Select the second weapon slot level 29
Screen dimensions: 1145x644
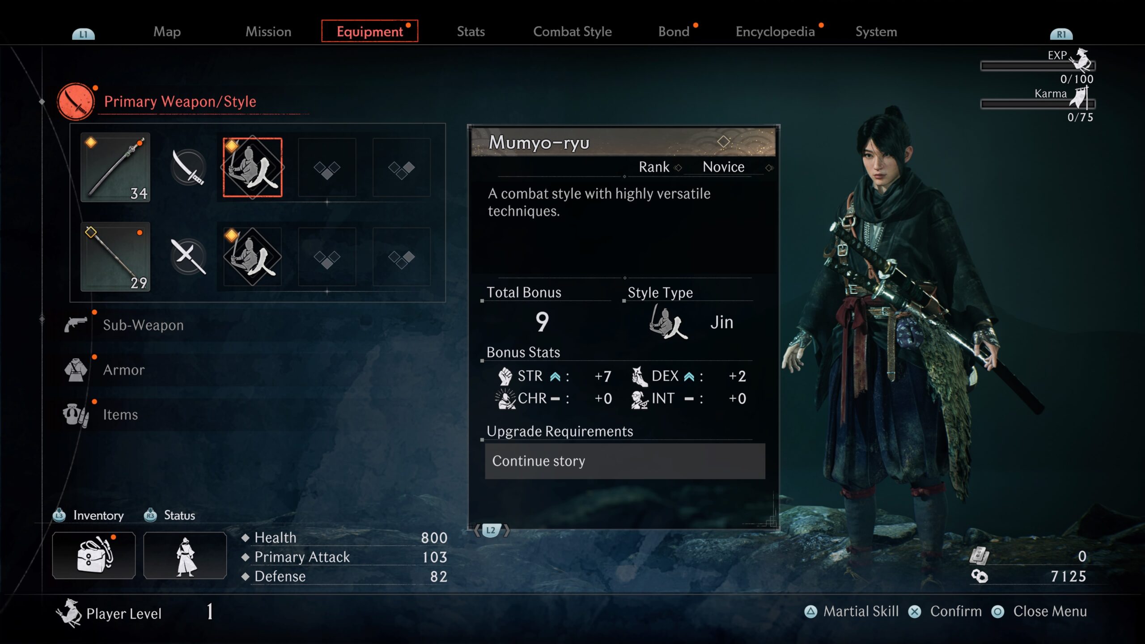click(115, 257)
